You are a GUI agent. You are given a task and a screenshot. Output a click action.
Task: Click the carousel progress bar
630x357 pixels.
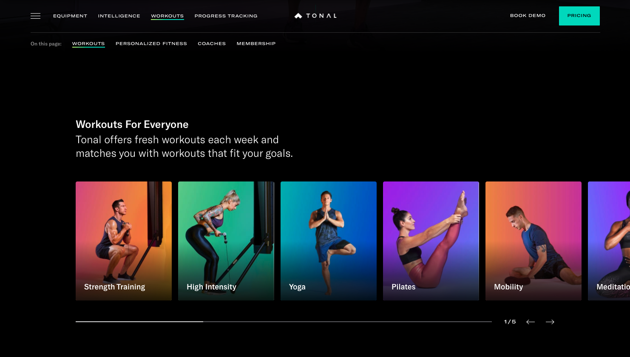(x=284, y=322)
